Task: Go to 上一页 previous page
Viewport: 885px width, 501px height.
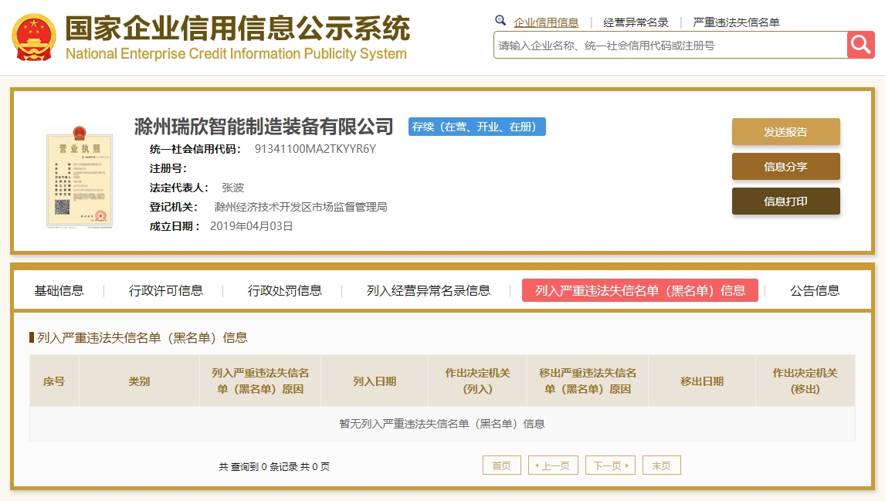Action: tap(553, 465)
